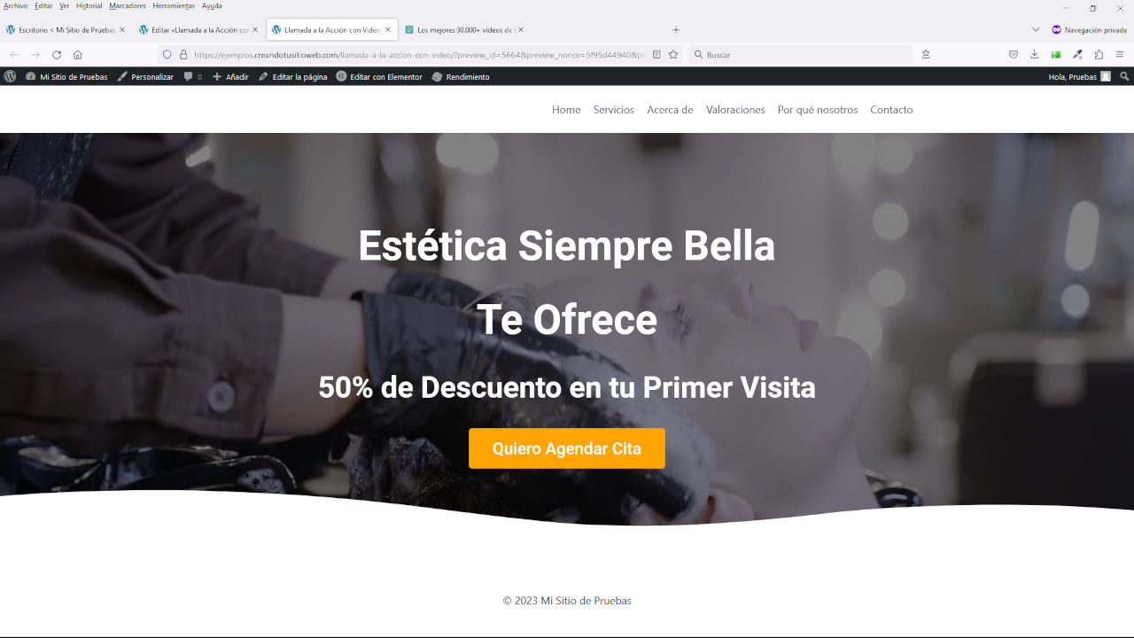This screenshot has height=638, width=1134.
Task: Go to the Servicios navigation link
Action: (x=614, y=110)
